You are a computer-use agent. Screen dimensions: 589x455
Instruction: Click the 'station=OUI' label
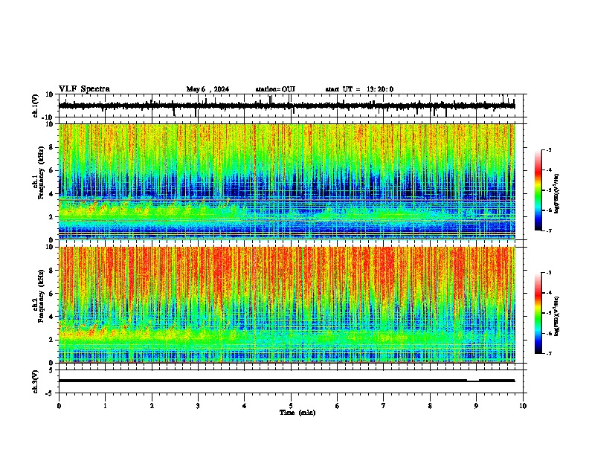pyautogui.click(x=275, y=89)
